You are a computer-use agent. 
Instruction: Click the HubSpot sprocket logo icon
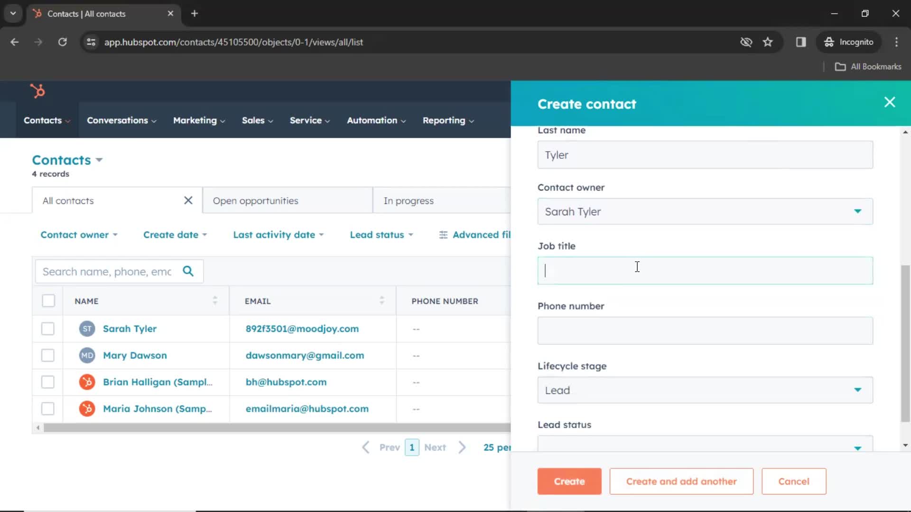pos(37,91)
